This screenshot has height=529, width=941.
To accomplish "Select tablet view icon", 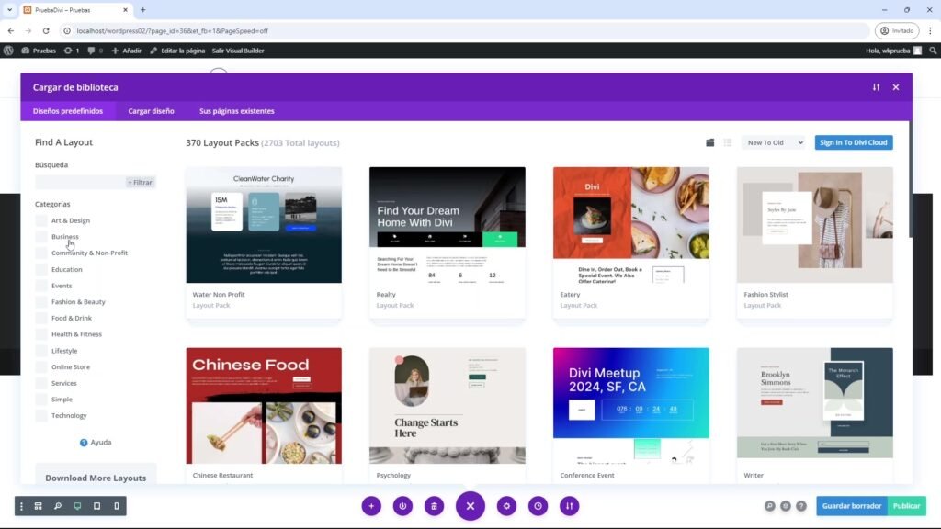I will click(96, 506).
